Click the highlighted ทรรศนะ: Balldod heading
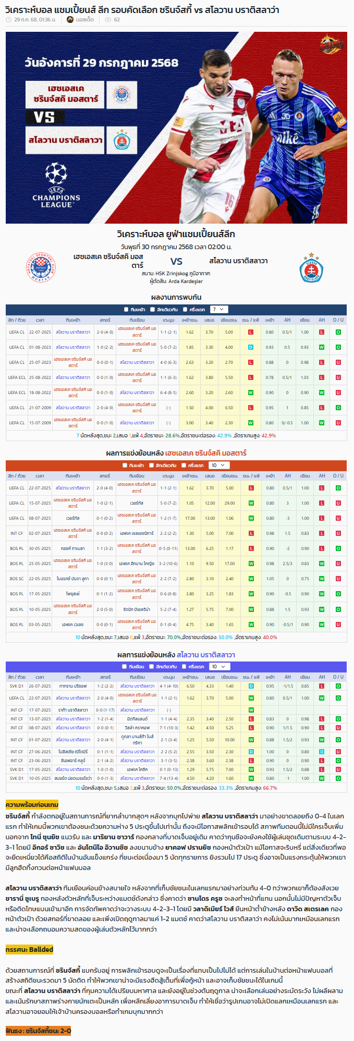Viewport: 354px width, 1041px height. tap(29, 949)
